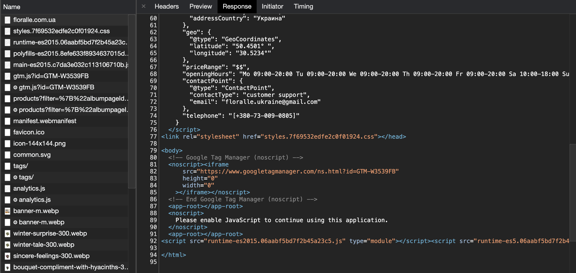Click thumbnail icon of winter-tale-300.webp
This screenshot has height=273, width=576.
(x=8, y=245)
